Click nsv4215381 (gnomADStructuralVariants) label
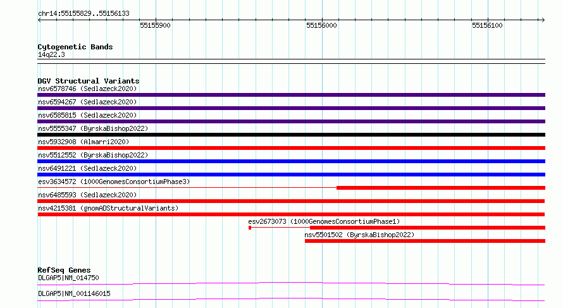Screen dimensions: 563x308 tap(108, 208)
